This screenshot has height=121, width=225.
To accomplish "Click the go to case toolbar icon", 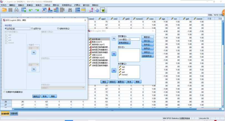I will pyautogui.click(x=44, y=10).
